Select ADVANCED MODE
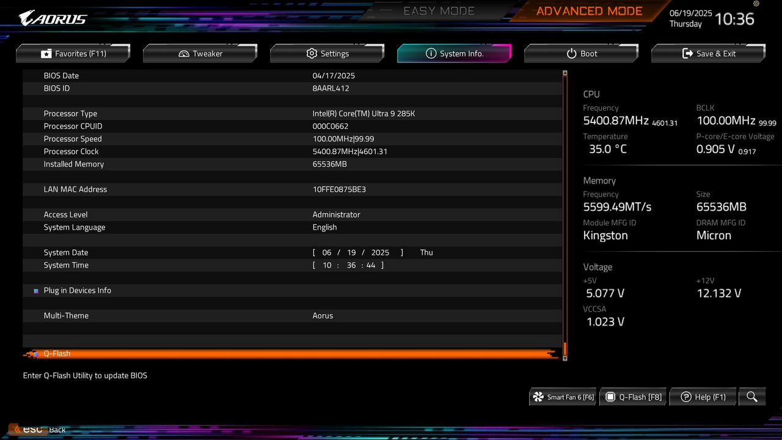The width and height of the screenshot is (782, 440). tap(590, 11)
